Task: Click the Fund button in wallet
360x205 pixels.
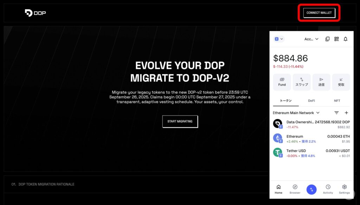Action: click(x=282, y=82)
